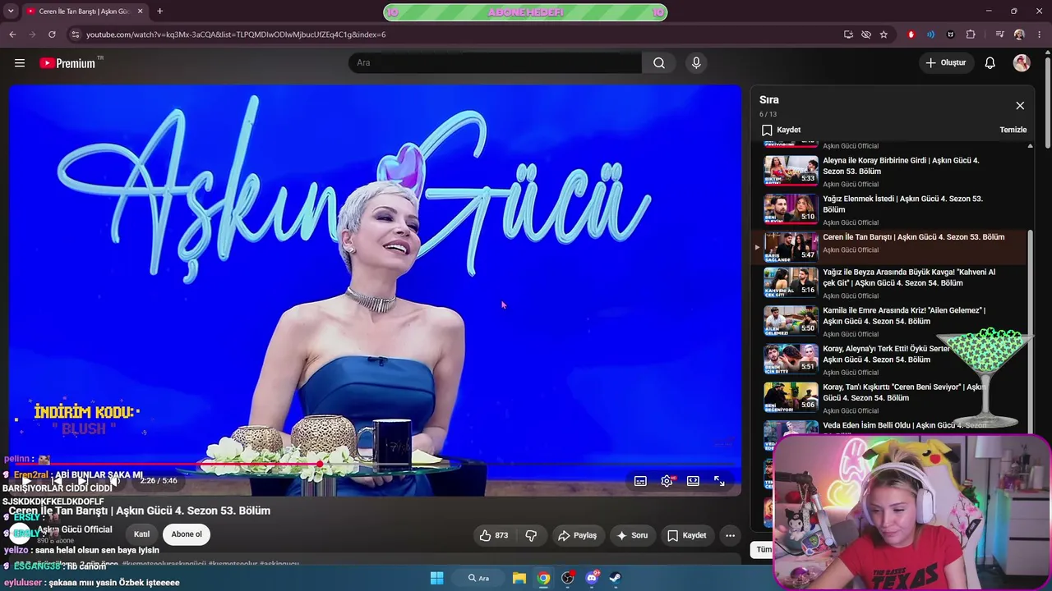Focus the YouTube Ara search field

(496, 63)
